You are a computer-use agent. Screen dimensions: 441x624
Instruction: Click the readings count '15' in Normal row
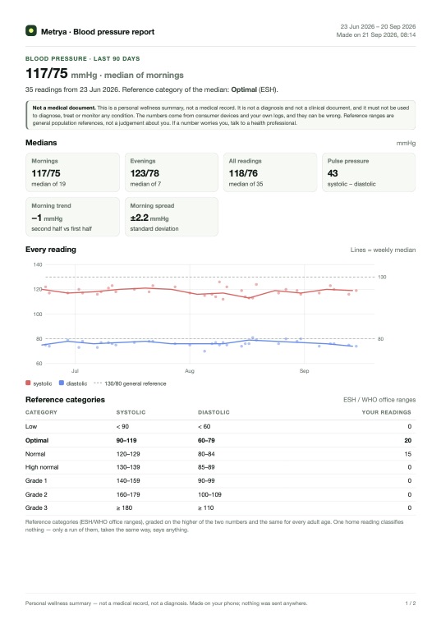pyautogui.click(x=408, y=454)
